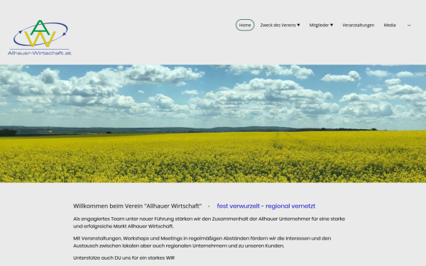Click the rapeseed field banner image
Image resolution: width=426 pixels, height=266 pixels.
point(213,123)
